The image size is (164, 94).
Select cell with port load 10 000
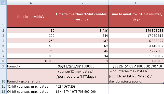click(x=31, y=61)
